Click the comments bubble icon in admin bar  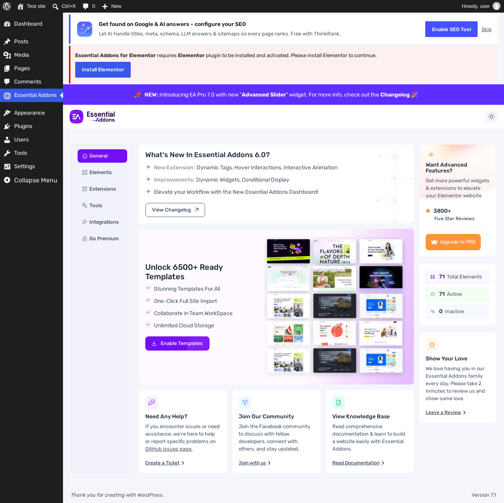[x=86, y=6]
